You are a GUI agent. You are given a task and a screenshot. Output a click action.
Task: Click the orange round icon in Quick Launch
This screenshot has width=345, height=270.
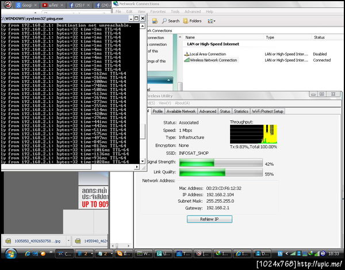(x=43, y=254)
